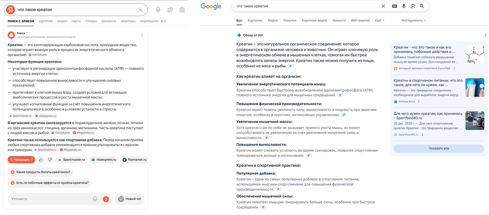The height and width of the screenshot is (215, 489).
Task: Click the creatine molecule thumbnail image
Action: pos(475,54)
